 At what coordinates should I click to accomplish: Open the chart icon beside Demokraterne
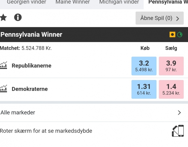tap(3, 89)
